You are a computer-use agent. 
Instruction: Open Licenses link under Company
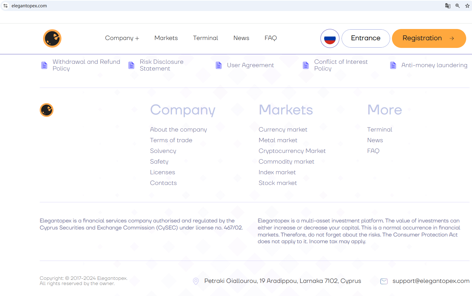pyautogui.click(x=162, y=172)
